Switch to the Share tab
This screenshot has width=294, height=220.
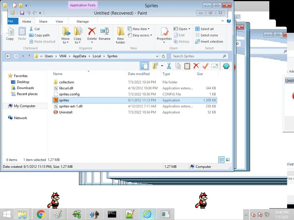click(x=43, y=21)
